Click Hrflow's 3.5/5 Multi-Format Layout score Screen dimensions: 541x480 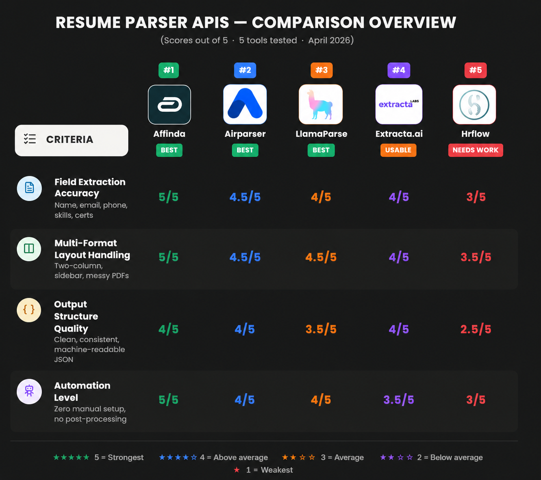(x=476, y=257)
